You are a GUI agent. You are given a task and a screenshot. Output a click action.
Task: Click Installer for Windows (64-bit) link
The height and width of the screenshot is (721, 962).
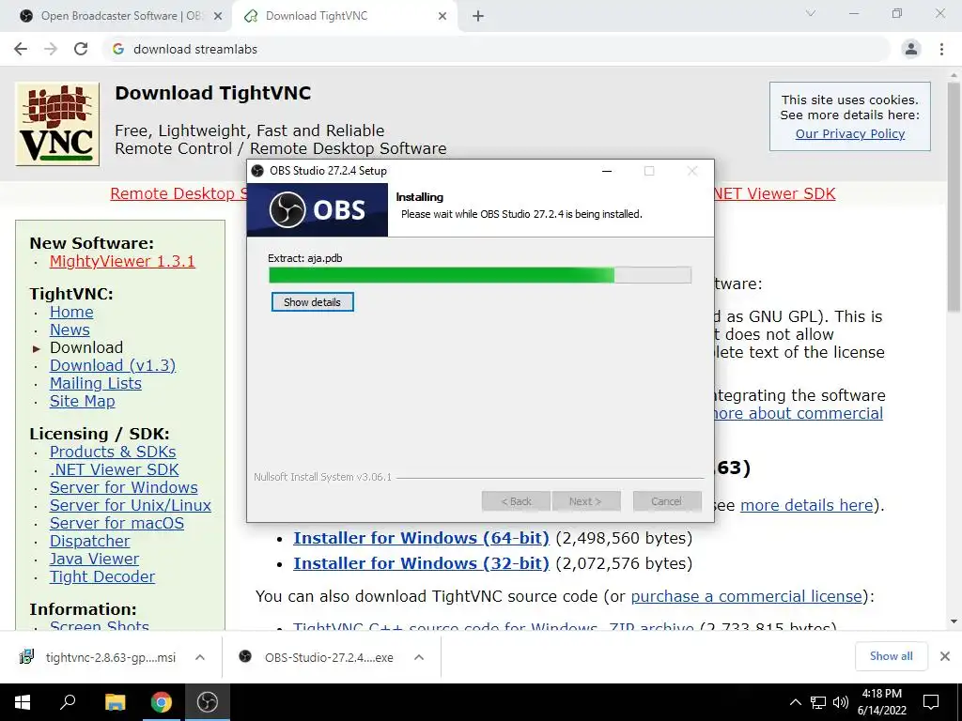[421, 538]
